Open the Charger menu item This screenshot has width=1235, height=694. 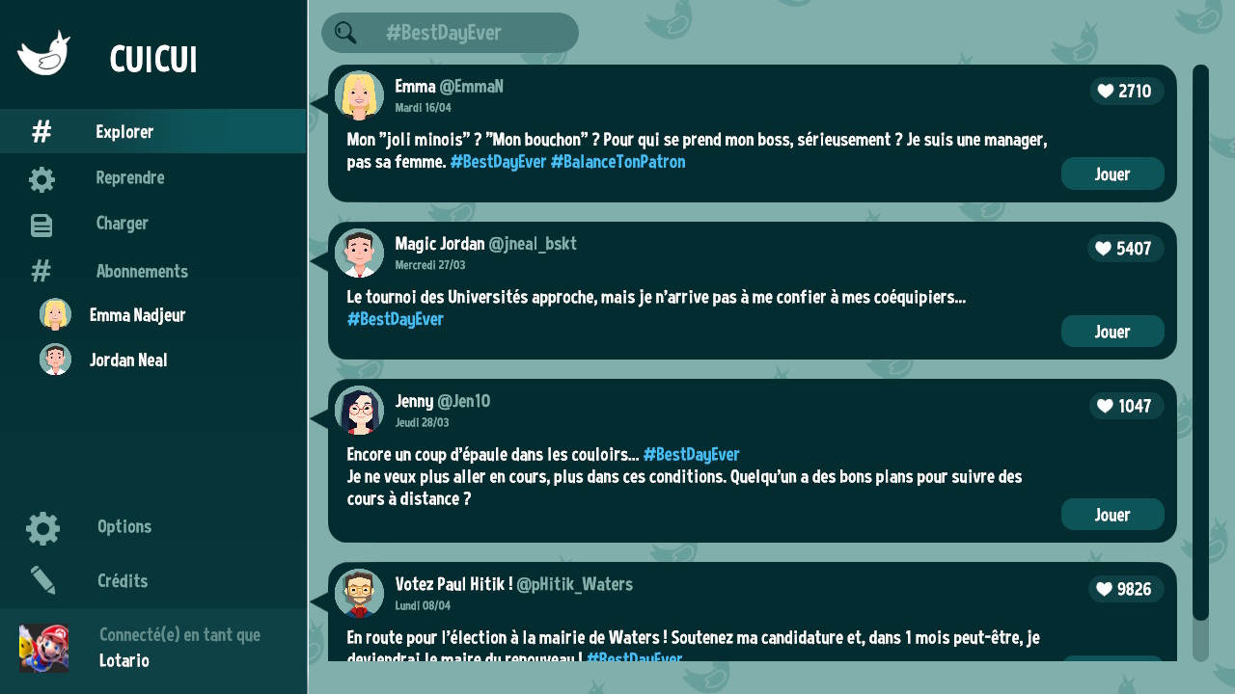point(122,224)
